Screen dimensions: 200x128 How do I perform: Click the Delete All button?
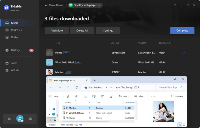82,31
